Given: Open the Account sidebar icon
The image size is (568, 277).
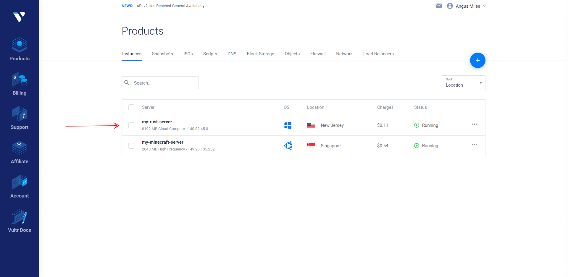Looking at the screenshot, I should (20, 182).
